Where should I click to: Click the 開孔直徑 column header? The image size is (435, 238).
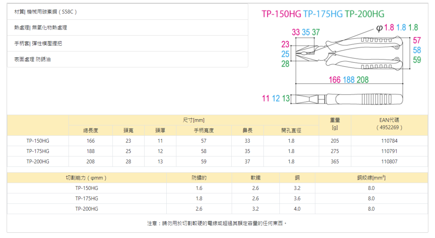pyautogui.click(x=291, y=130)
